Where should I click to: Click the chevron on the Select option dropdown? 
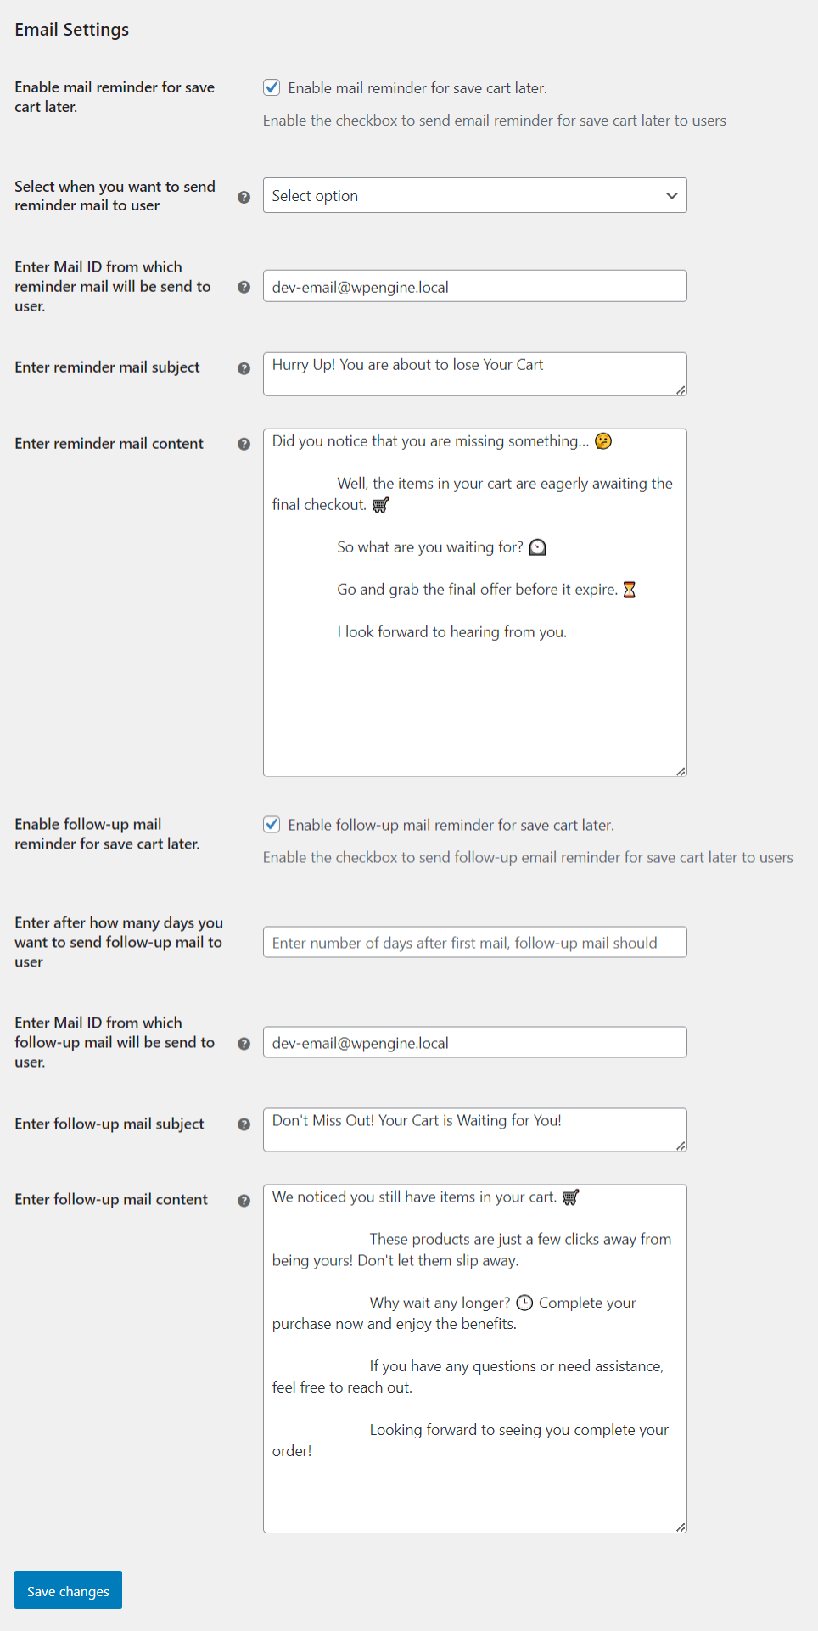tap(671, 195)
